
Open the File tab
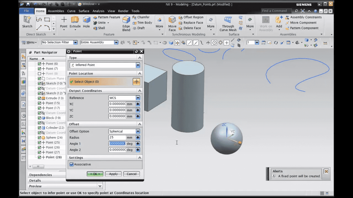point(26,11)
